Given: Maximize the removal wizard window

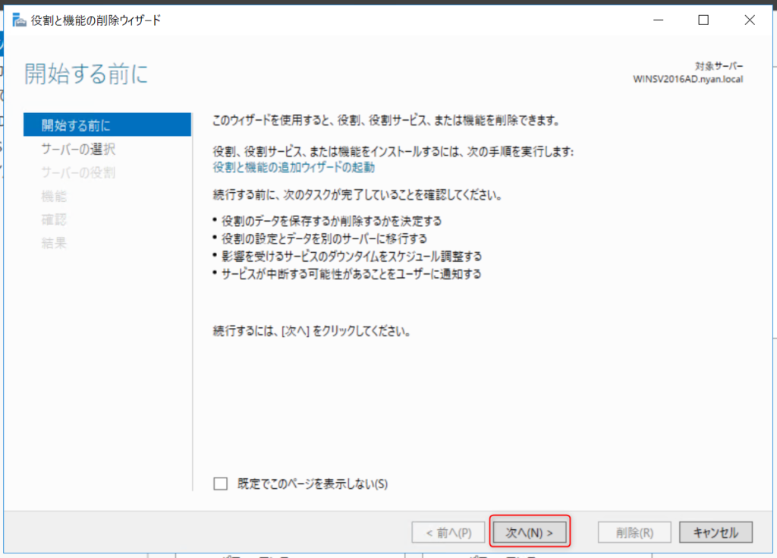Looking at the screenshot, I should coord(703,20).
